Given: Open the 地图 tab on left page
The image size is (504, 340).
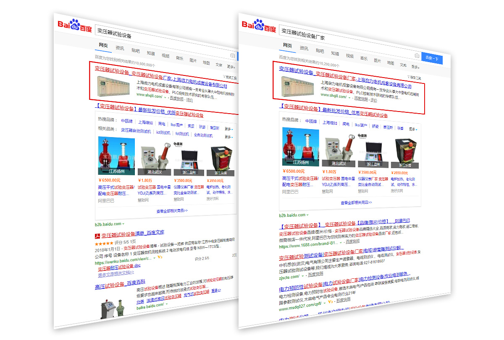Looking at the screenshot, I should tap(206, 62).
